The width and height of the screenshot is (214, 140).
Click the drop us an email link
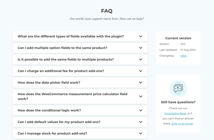(x=182, y=124)
